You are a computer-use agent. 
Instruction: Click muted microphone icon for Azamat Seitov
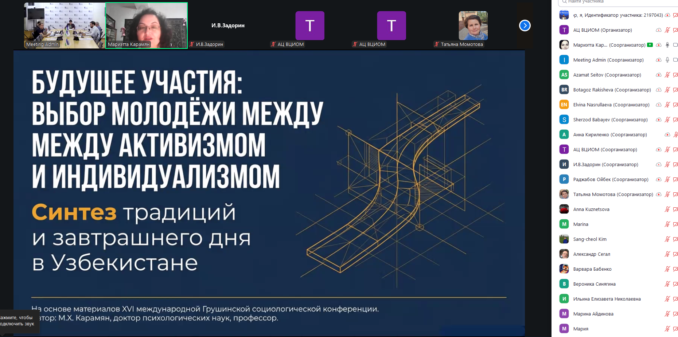click(667, 75)
